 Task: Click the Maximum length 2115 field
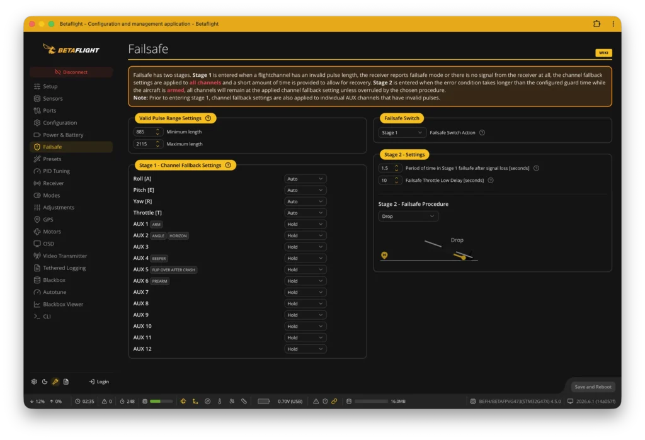(x=147, y=144)
